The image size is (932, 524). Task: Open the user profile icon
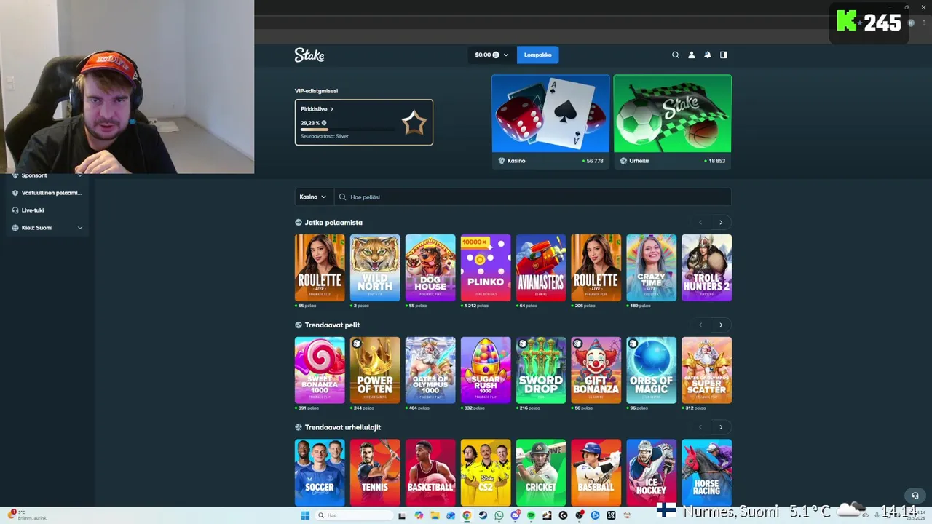click(x=692, y=55)
